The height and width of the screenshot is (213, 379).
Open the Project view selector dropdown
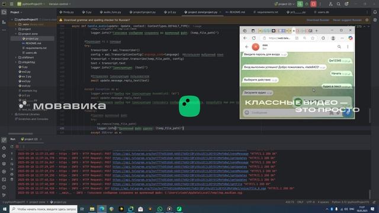click(x=16, y=12)
